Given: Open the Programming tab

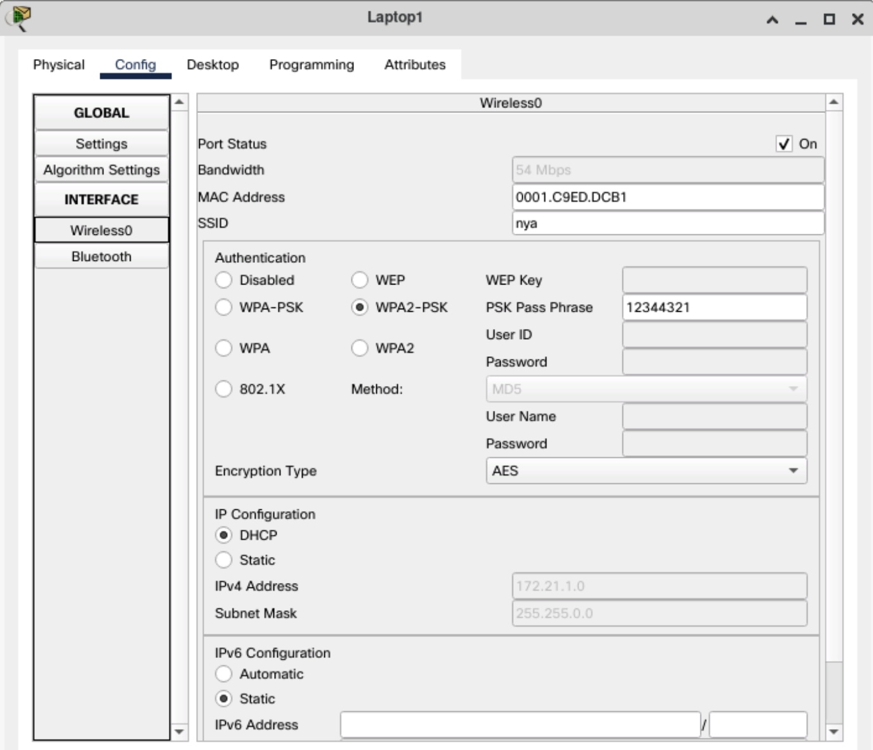Looking at the screenshot, I should tap(312, 65).
